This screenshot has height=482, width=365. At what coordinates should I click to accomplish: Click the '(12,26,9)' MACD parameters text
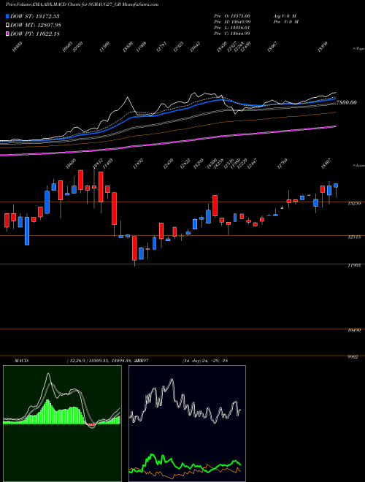77,361
